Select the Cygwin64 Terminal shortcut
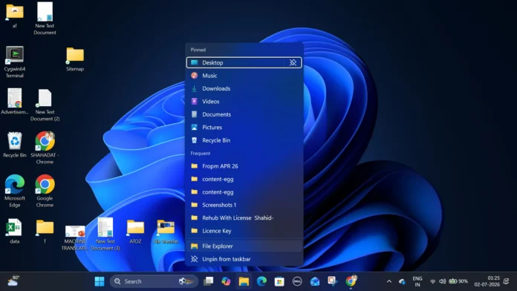Screen dimensions: 517x291 coord(15,62)
